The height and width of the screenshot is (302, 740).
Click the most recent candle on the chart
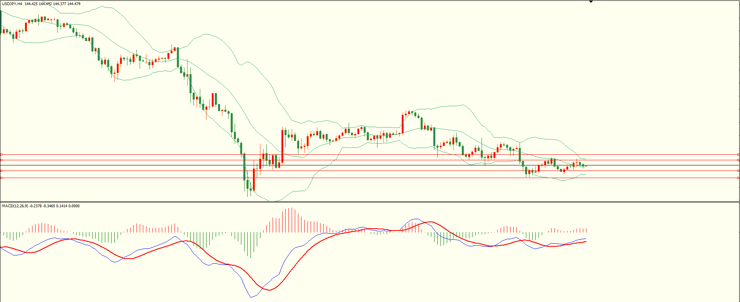586,166
